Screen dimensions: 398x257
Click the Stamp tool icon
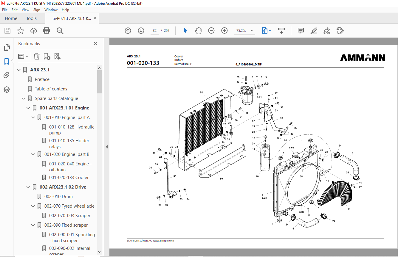click(340, 31)
